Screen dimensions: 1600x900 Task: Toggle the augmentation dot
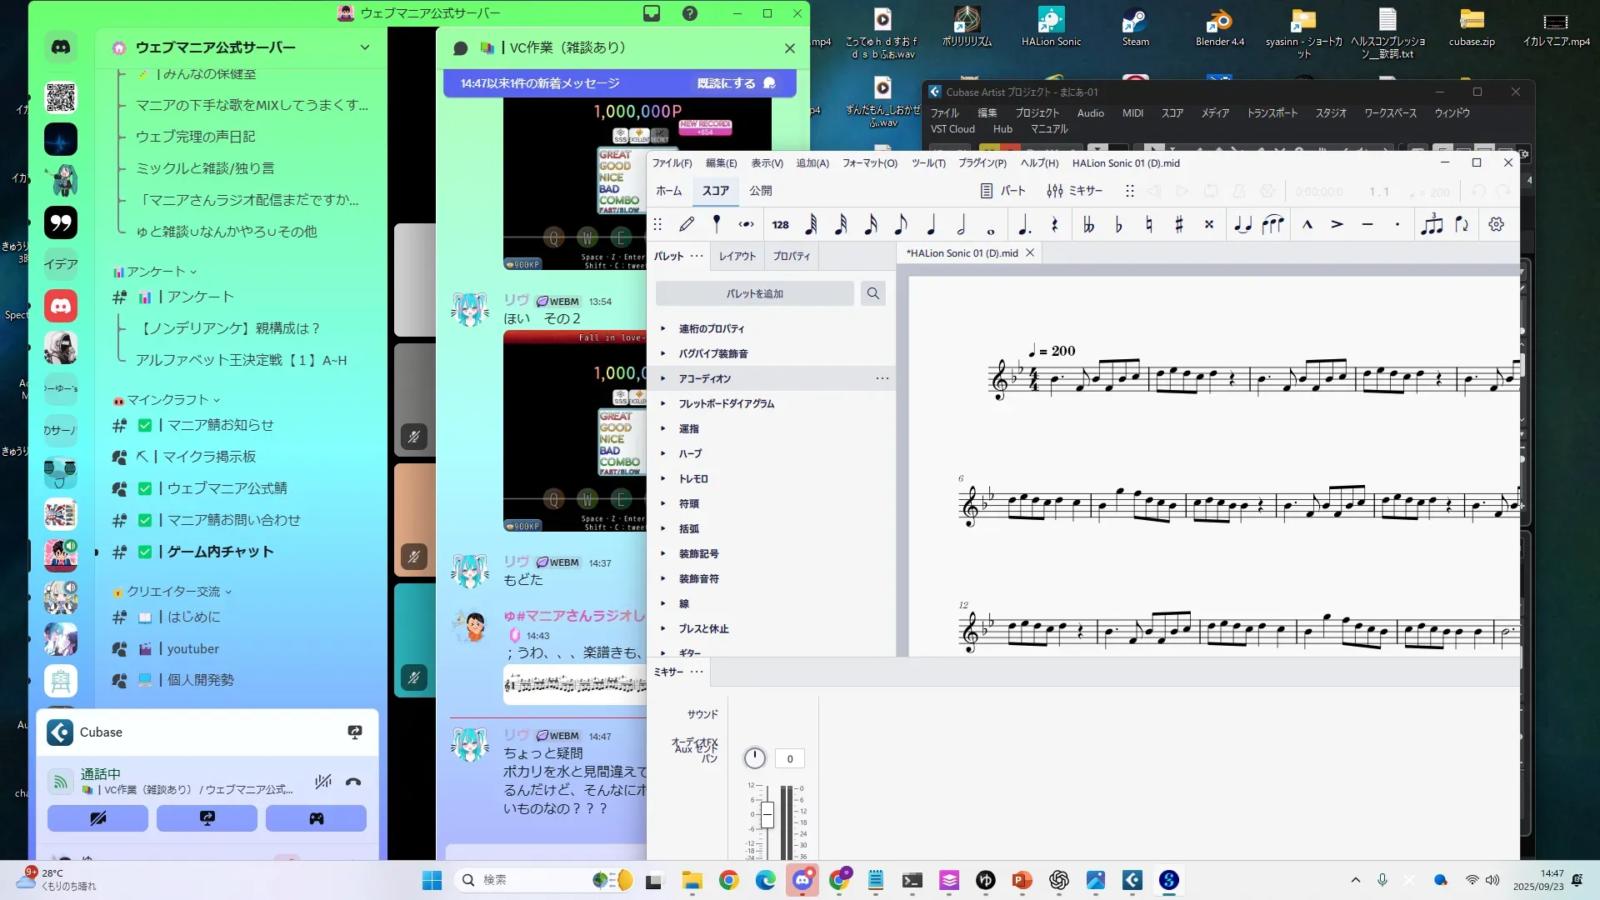1024,224
